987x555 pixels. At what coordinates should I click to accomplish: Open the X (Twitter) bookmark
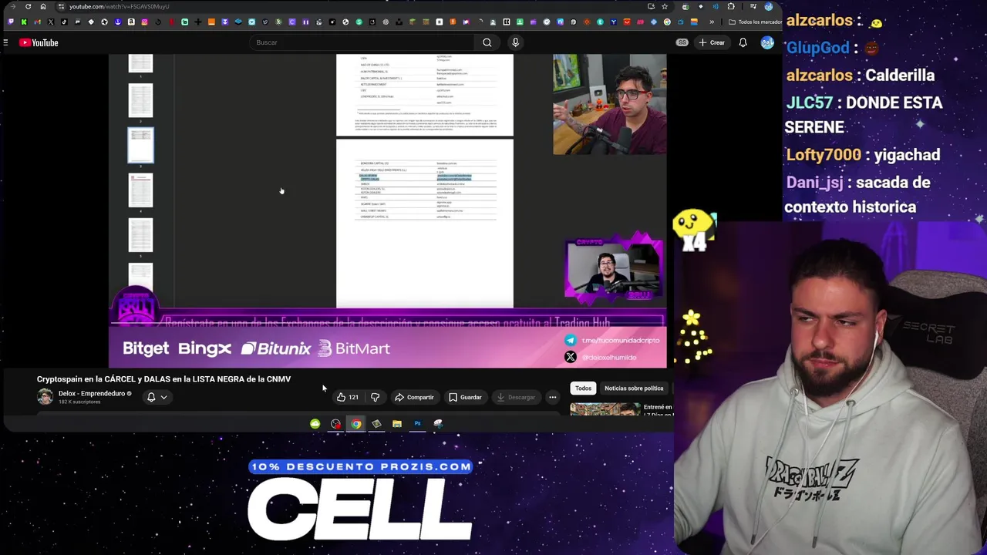click(x=51, y=22)
